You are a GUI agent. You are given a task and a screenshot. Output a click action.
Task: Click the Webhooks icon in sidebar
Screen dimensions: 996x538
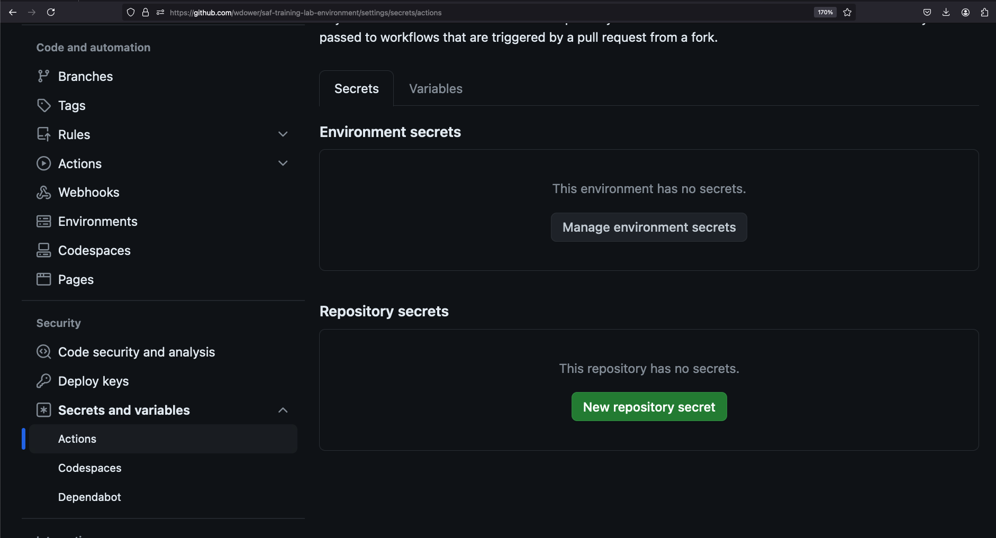click(x=43, y=193)
